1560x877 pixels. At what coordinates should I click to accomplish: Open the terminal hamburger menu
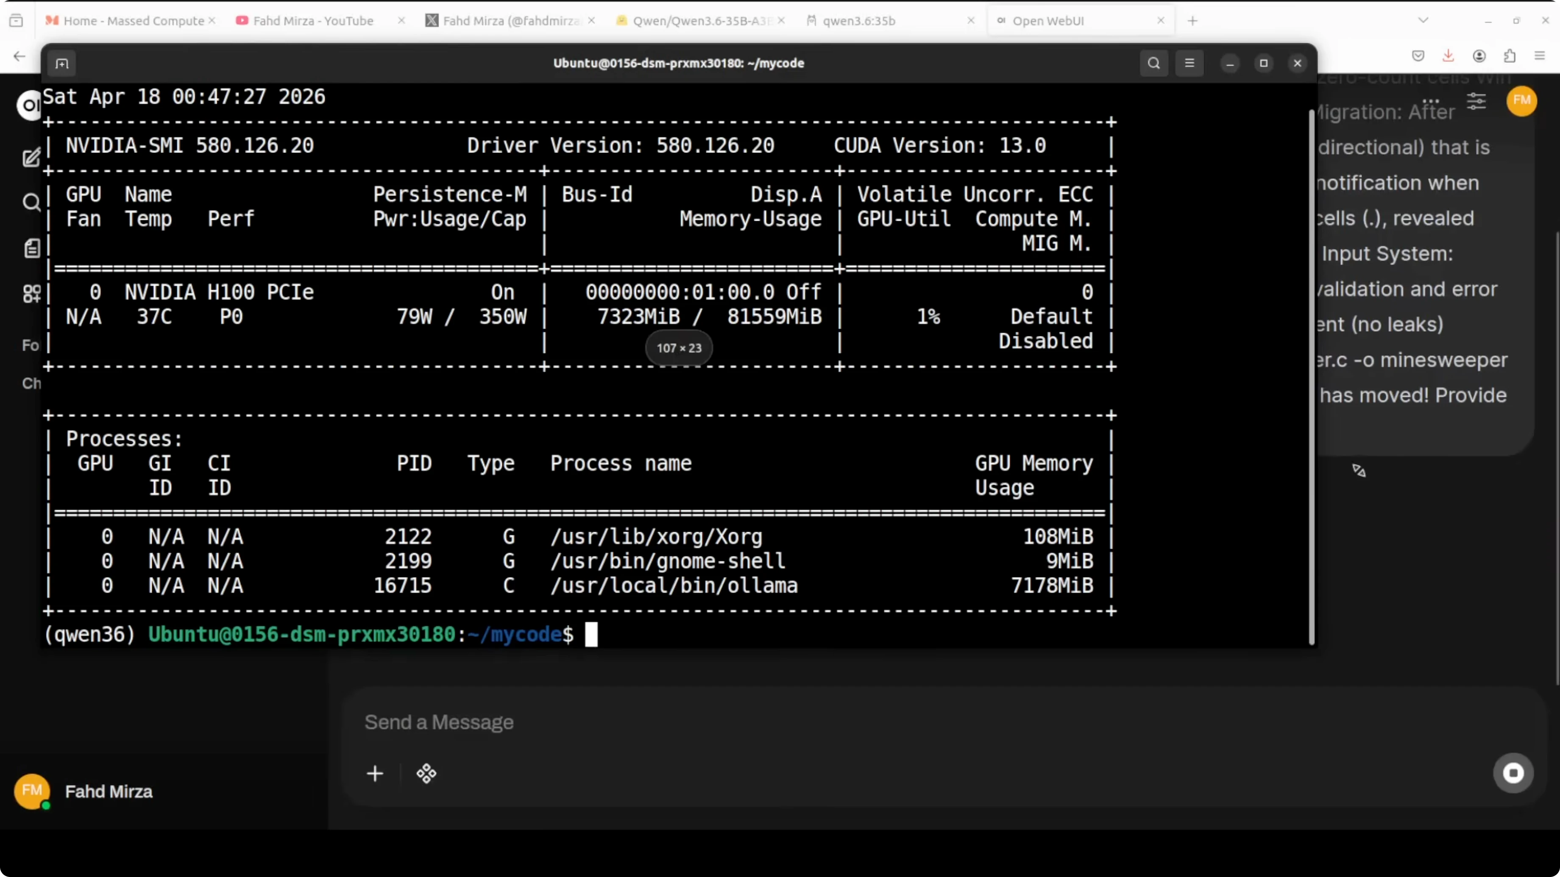(x=1189, y=63)
